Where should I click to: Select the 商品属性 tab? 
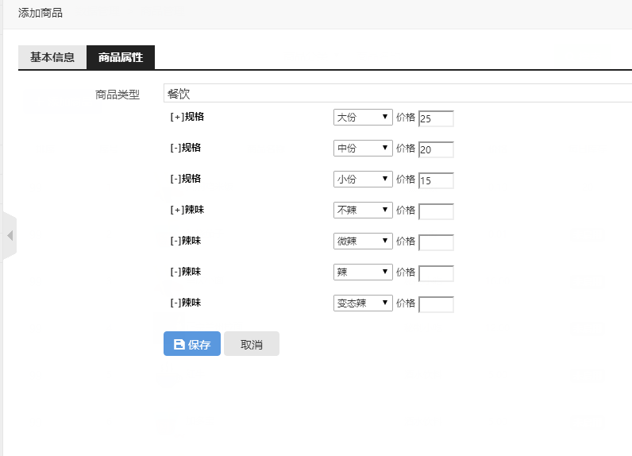tap(121, 57)
